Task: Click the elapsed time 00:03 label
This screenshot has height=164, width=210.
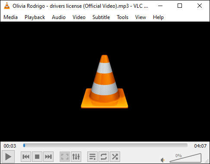Action: point(10,146)
